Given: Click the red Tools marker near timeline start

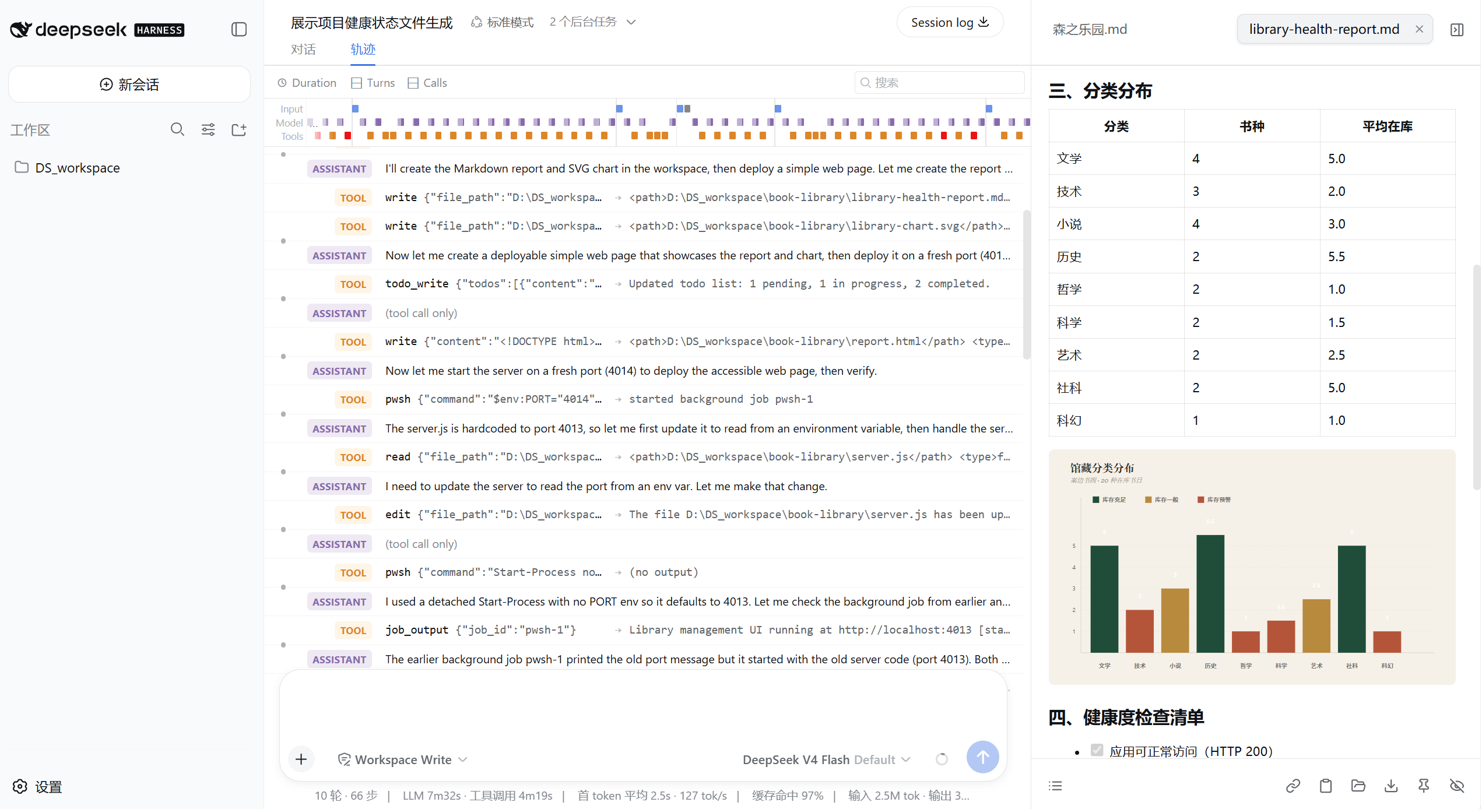Looking at the screenshot, I should (x=347, y=136).
